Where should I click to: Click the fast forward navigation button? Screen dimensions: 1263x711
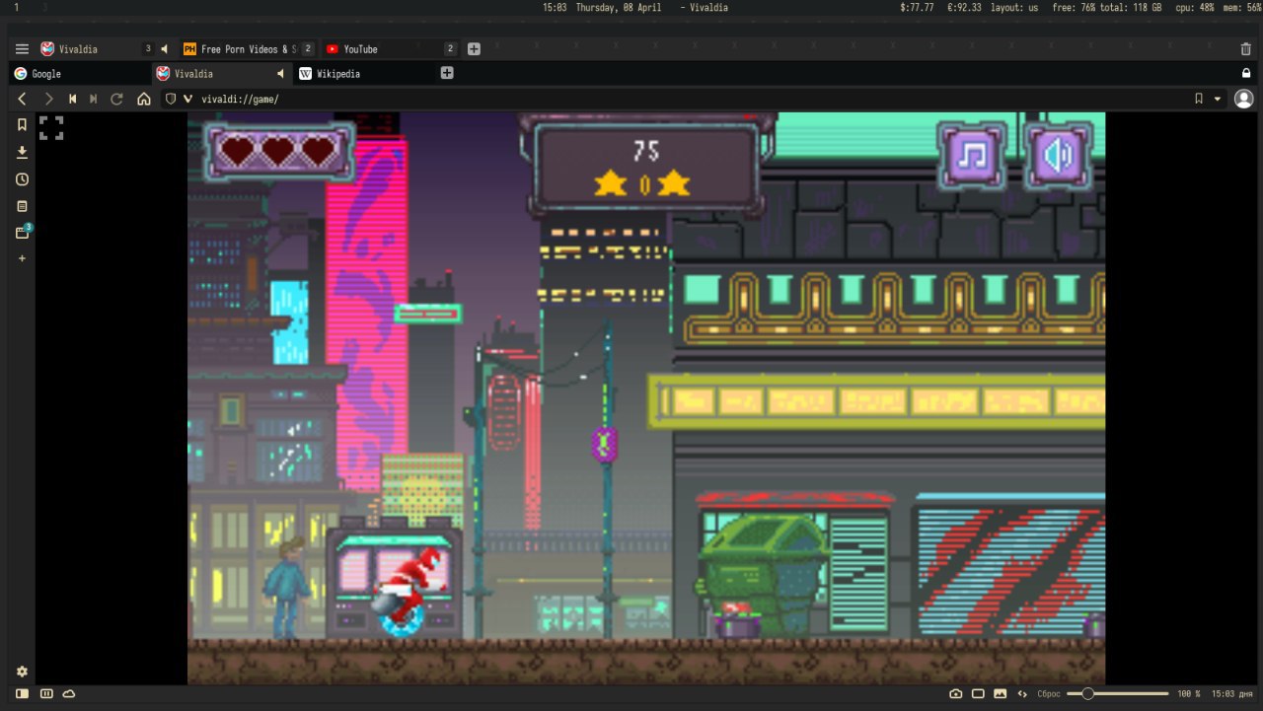pyautogui.click(x=94, y=99)
